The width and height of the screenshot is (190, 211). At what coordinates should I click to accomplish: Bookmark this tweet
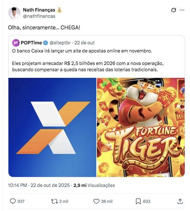tap(138, 201)
